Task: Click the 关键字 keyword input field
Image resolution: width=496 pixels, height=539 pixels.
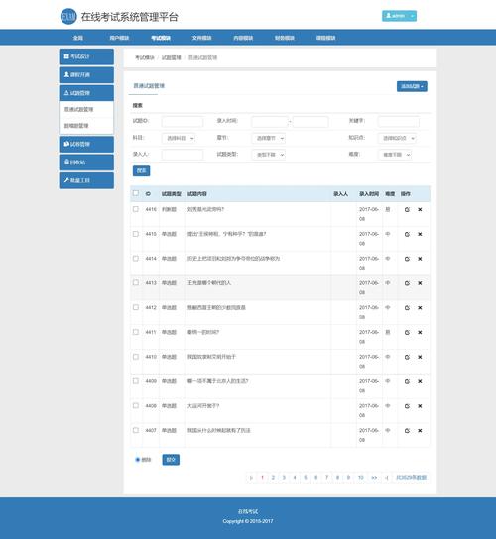Action: [x=399, y=121]
